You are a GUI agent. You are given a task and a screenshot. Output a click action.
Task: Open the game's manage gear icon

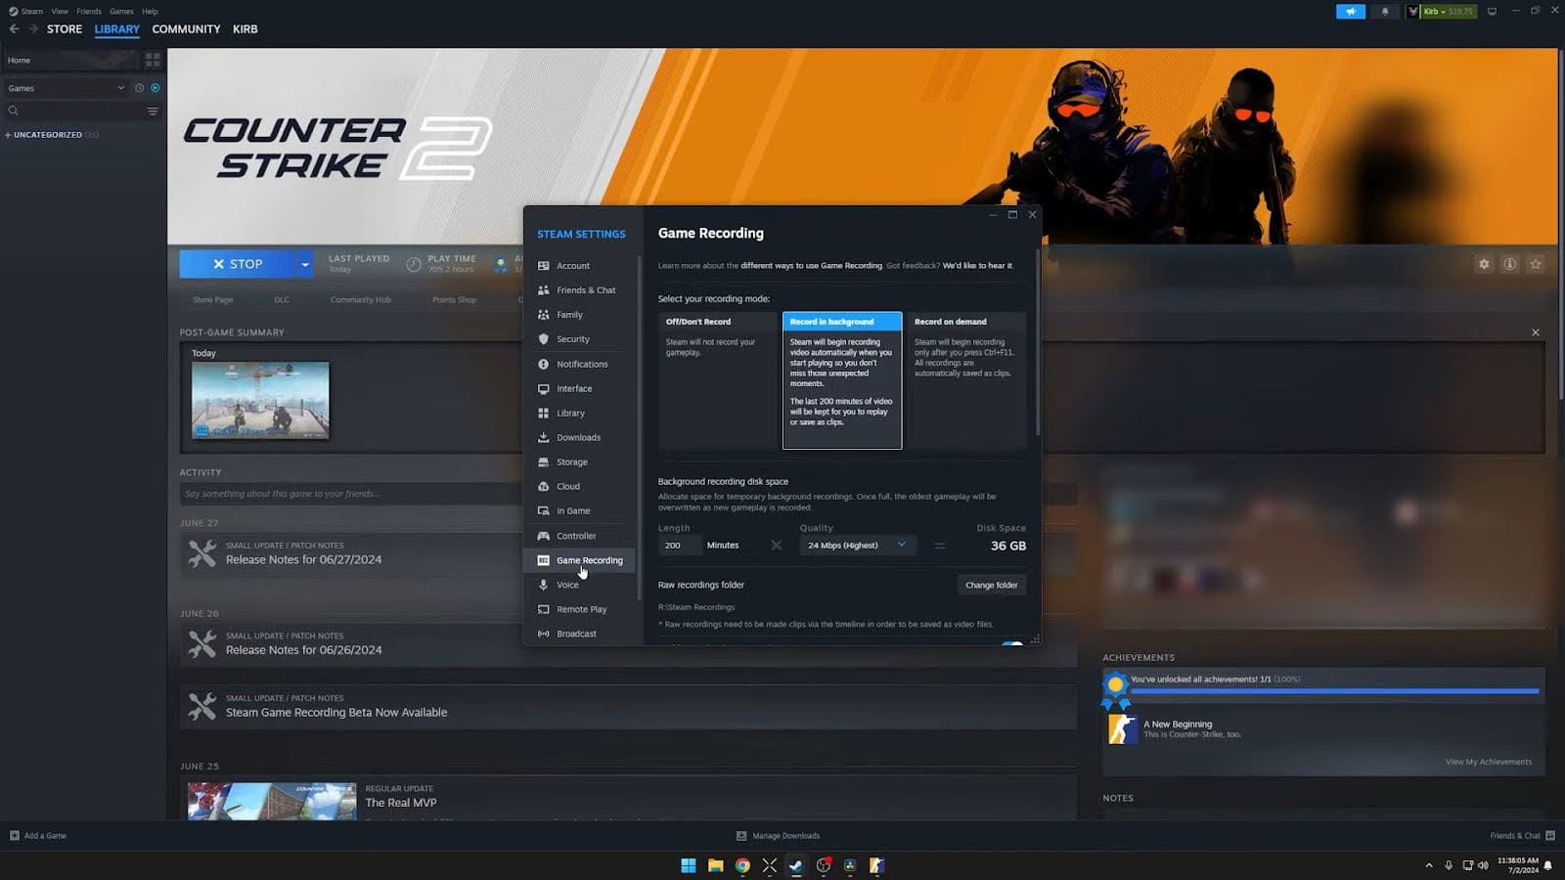(x=1484, y=264)
